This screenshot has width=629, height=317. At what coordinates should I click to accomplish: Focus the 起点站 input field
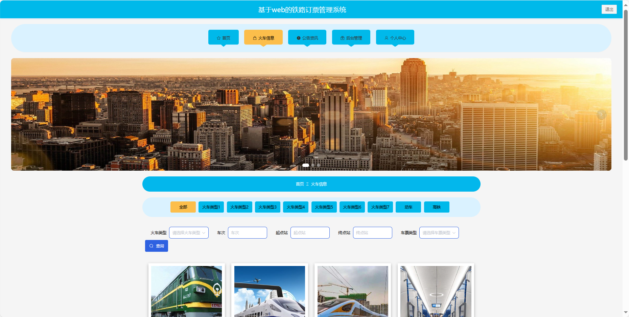310,233
